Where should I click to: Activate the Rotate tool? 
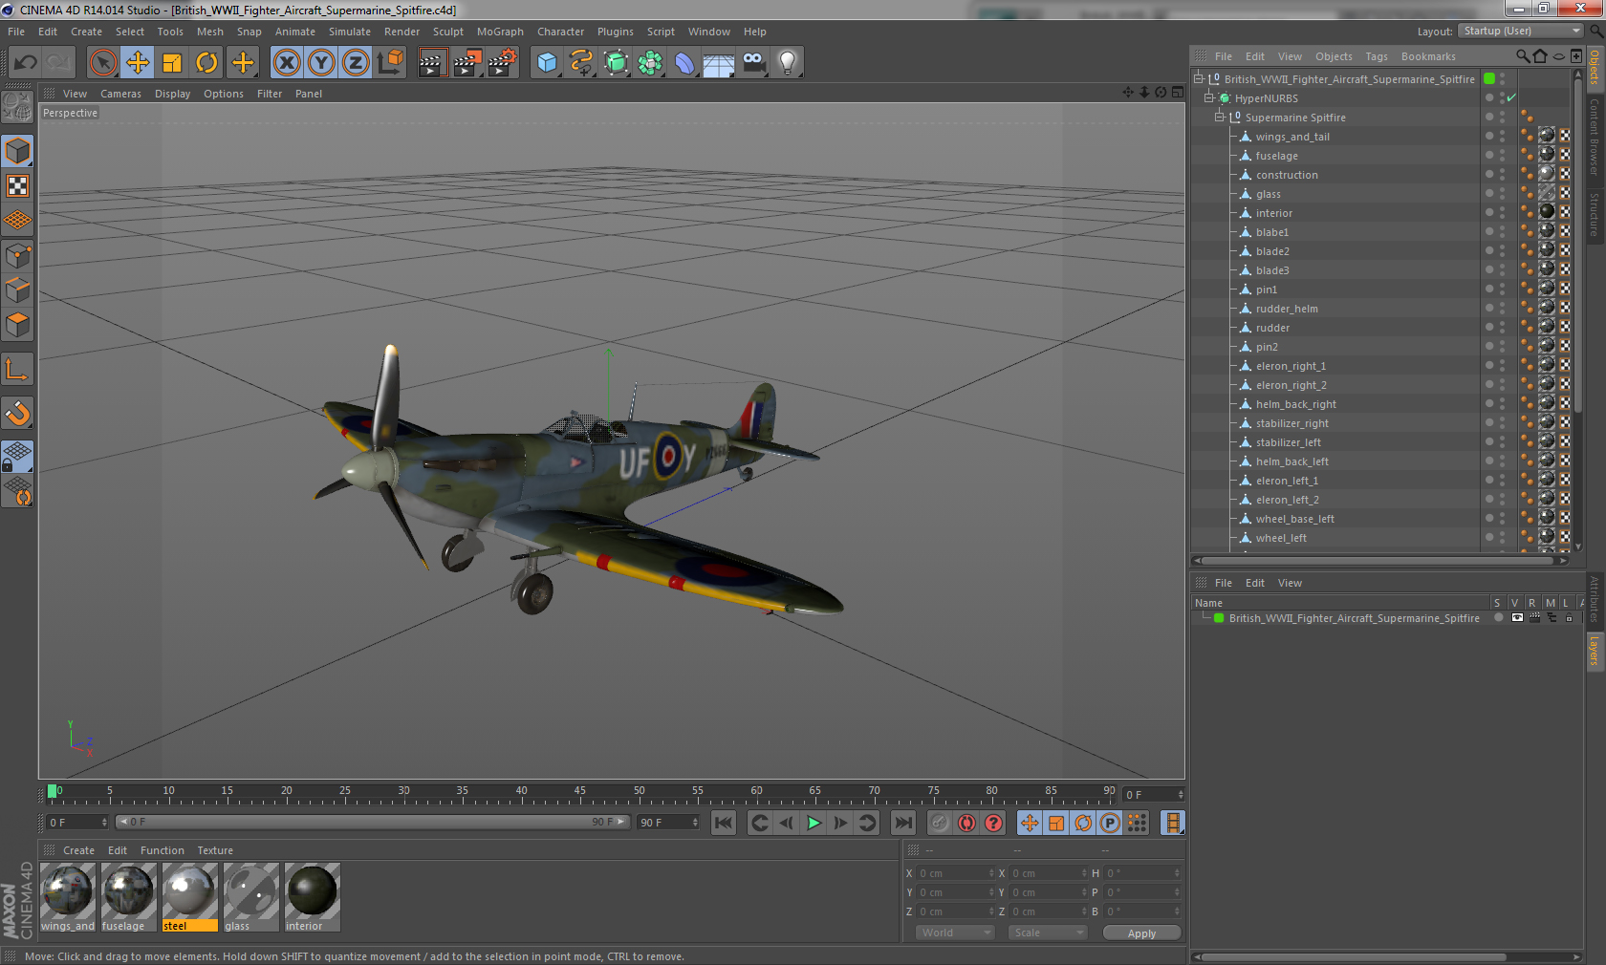(x=206, y=63)
